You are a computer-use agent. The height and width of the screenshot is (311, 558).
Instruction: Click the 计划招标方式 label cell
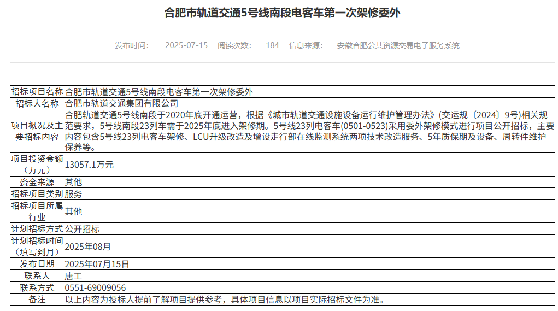37,229
